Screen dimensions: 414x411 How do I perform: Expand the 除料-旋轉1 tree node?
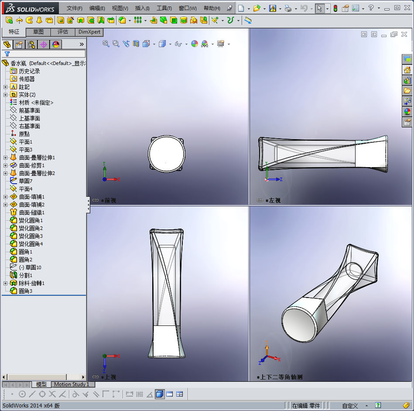click(5, 284)
